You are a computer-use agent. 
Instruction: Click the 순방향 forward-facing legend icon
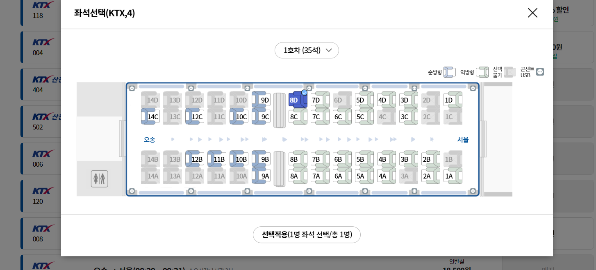coord(449,72)
